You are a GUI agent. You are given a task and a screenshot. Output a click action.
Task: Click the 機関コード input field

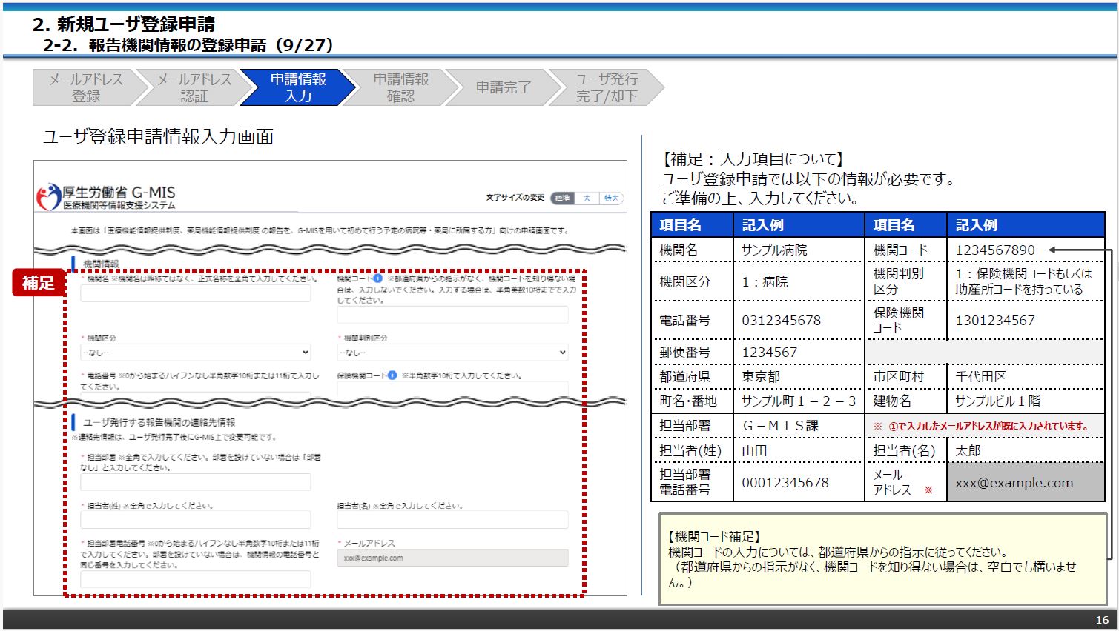tap(452, 314)
